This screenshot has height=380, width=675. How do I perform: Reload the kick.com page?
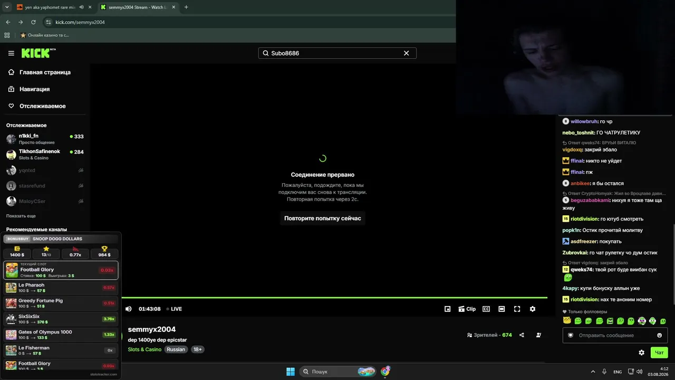33,22
